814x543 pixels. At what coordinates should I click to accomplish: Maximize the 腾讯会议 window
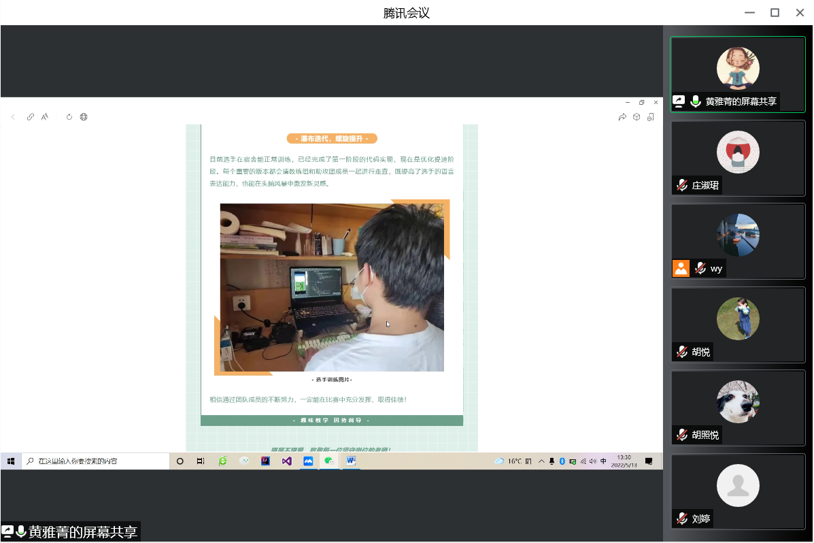click(x=775, y=12)
